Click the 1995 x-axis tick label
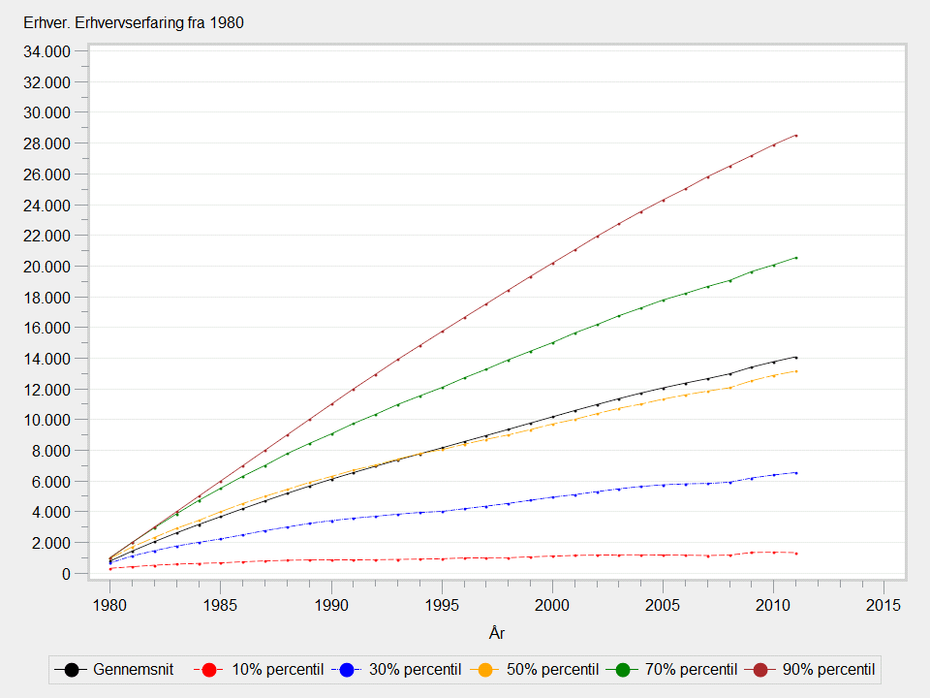Viewport: 930px width, 698px height. coord(442,604)
